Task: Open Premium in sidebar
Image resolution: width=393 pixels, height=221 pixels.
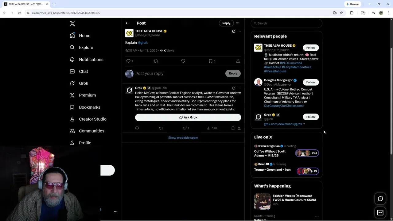Action: (x=83, y=95)
